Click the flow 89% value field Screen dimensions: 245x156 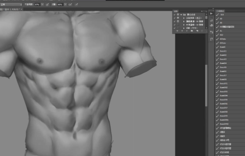[x=60, y=5]
